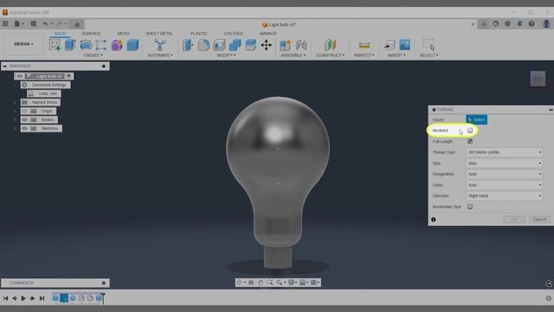Open the Size dropdown
This screenshot has width=554, height=312.
504,163
